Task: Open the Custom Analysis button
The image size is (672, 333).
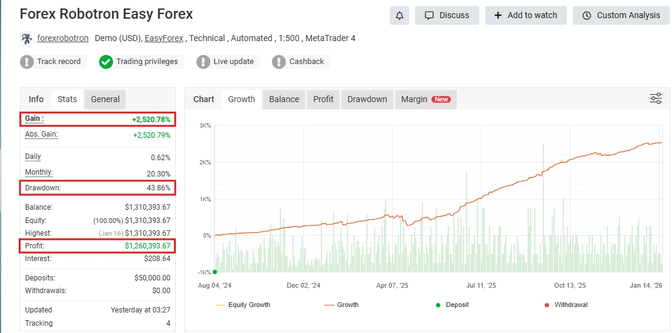Action: [621, 15]
